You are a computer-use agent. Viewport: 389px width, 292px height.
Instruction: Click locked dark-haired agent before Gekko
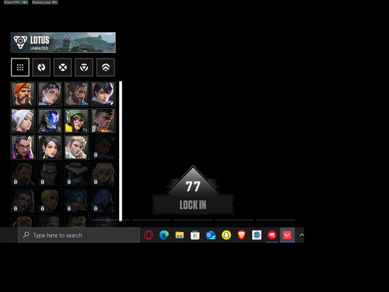tap(23, 201)
